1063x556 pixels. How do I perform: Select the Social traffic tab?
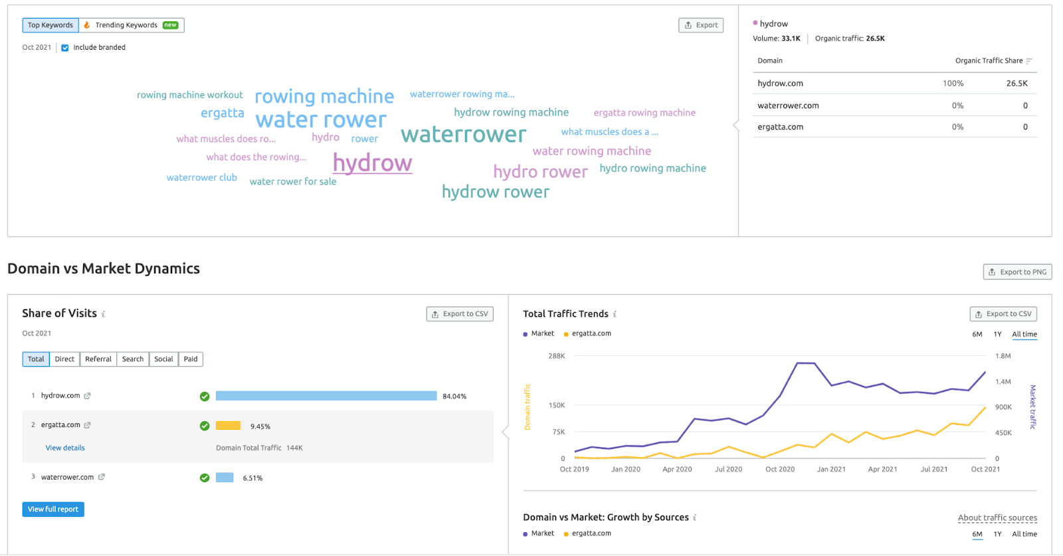[x=163, y=359]
